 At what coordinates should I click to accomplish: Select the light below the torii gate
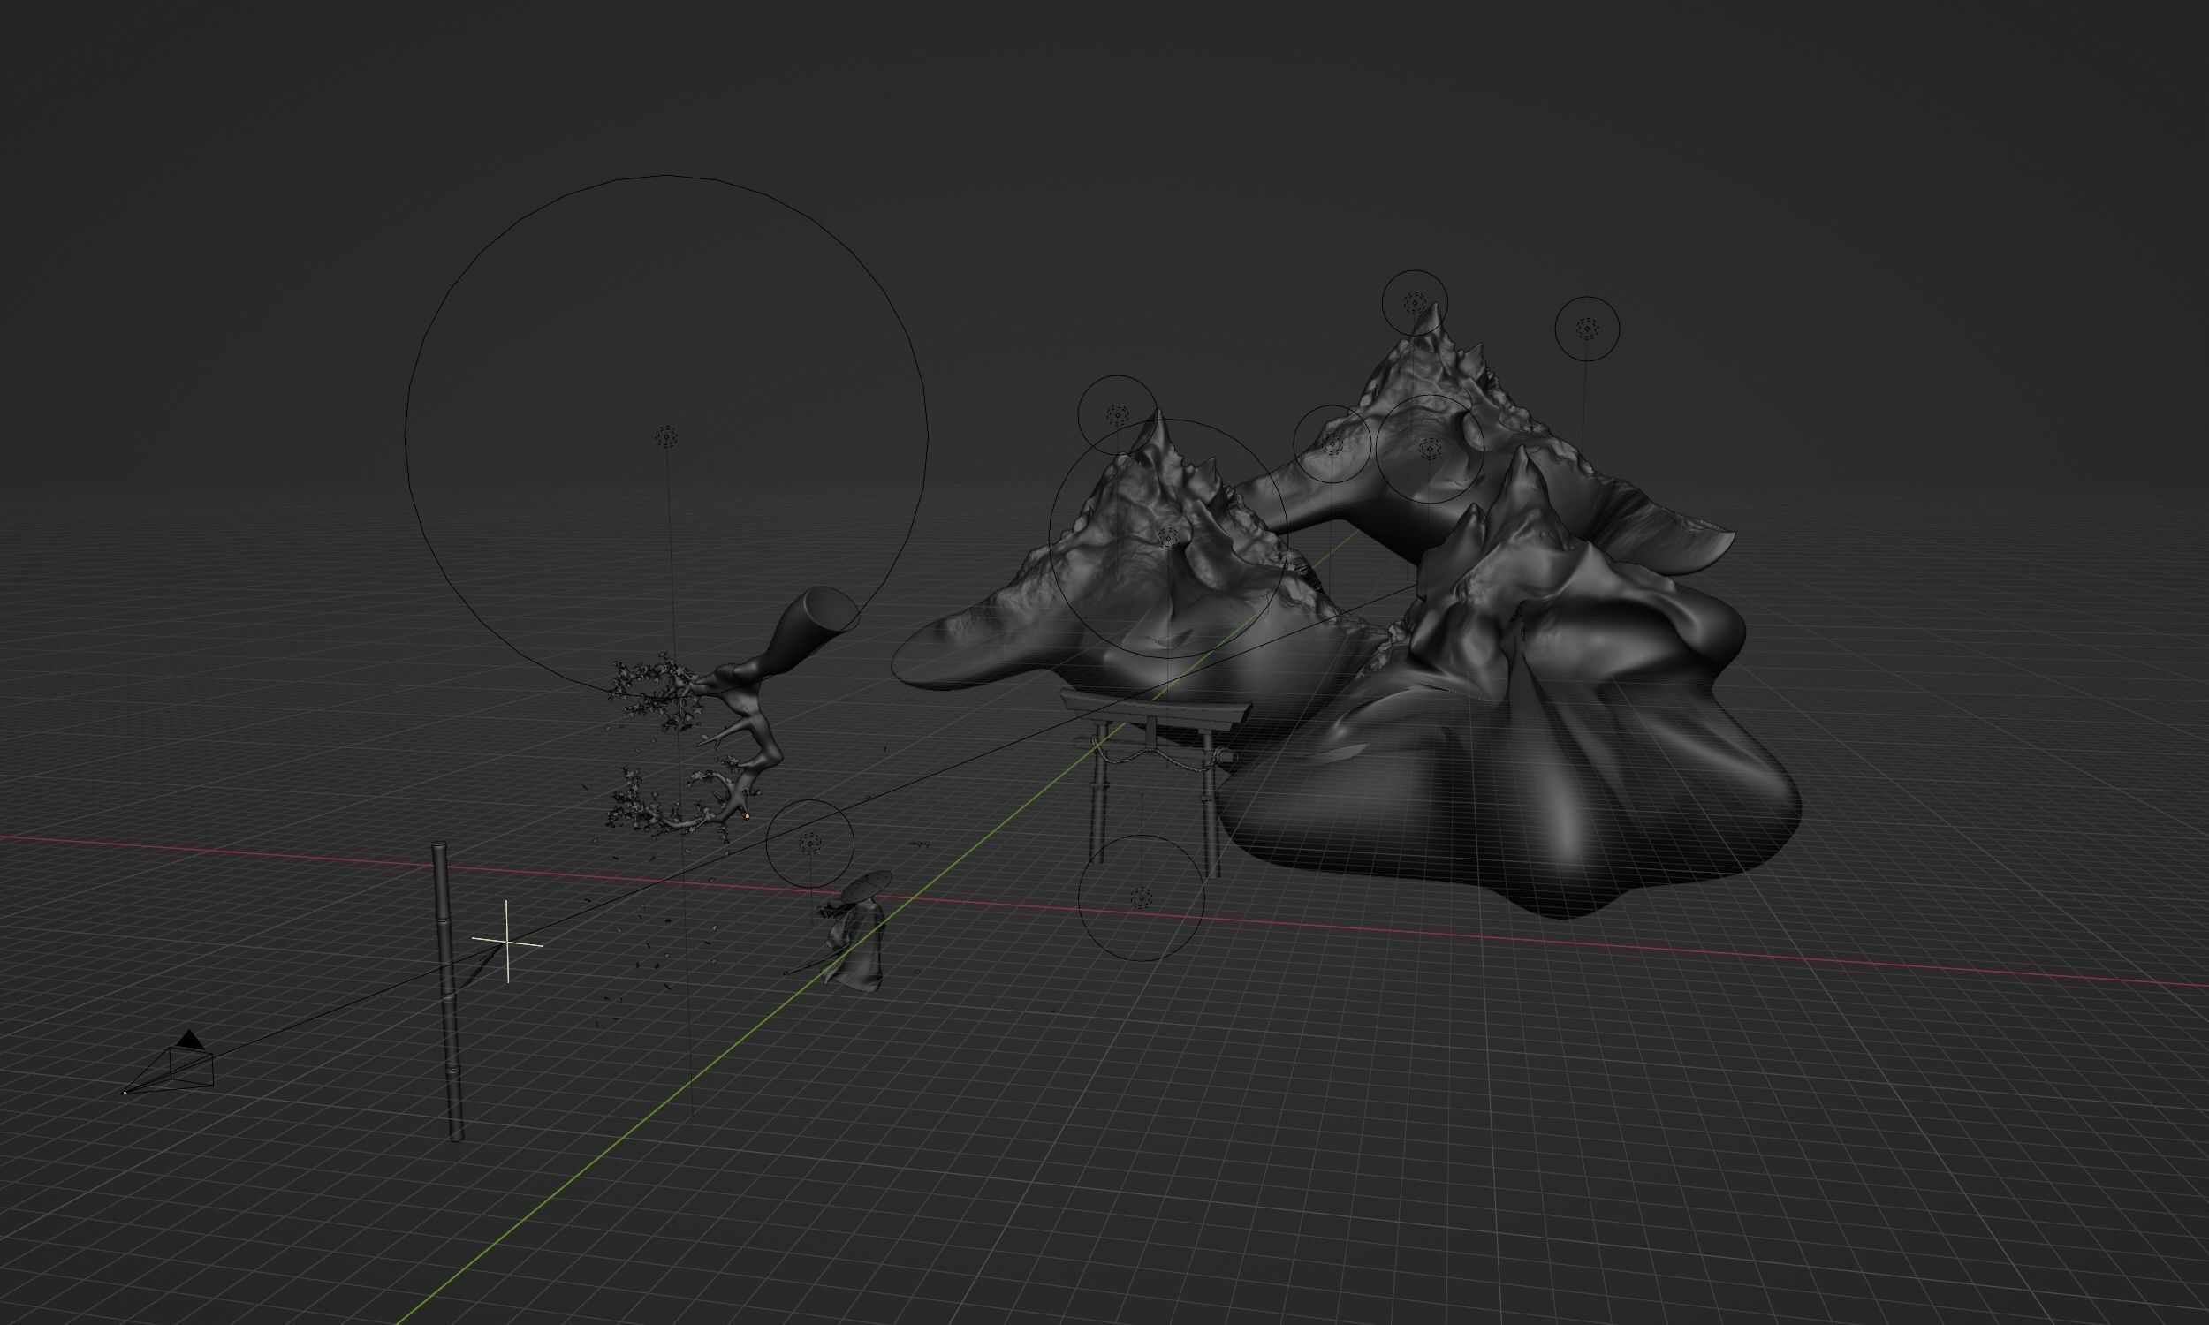(x=1140, y=897)
